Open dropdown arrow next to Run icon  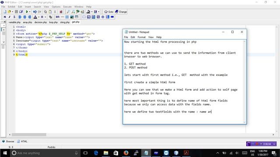(x=30, y=12)
